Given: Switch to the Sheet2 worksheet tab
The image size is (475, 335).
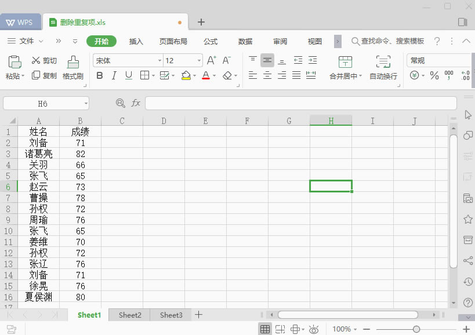Looking at the screenshot, I should [x=130, y=315].
